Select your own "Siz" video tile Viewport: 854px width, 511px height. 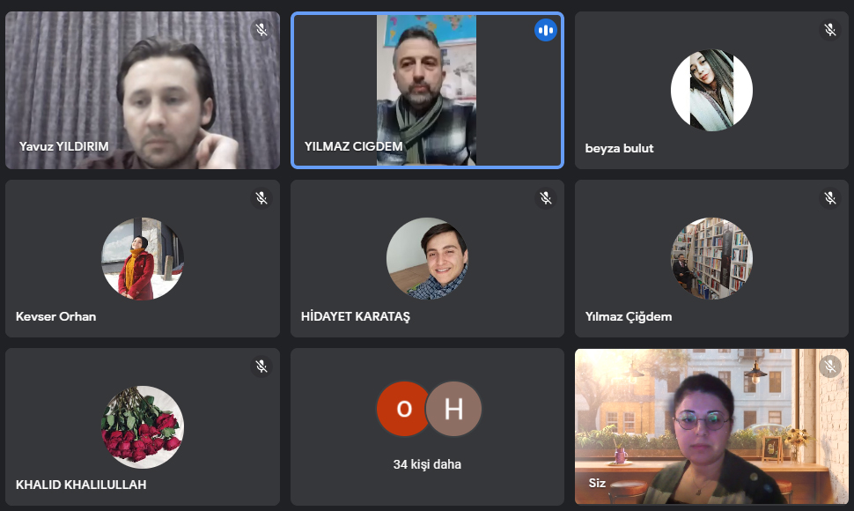click(711, 426)
